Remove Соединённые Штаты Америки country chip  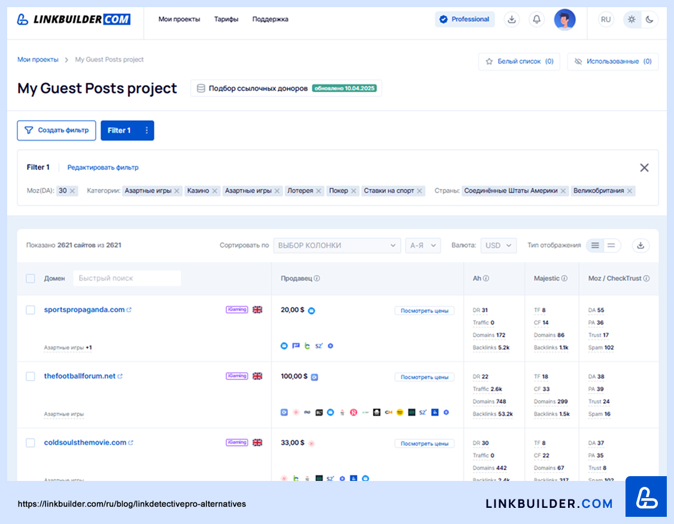point(563,191)
